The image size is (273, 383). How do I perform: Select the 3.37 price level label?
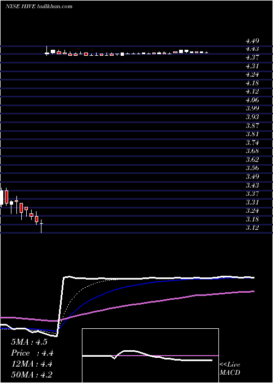(252, 194)
